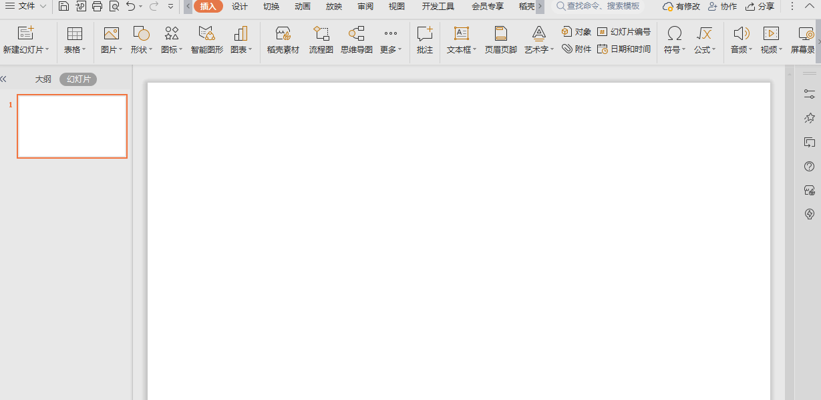821x400 pixels.
Task: Switch to the 审阅 tab
Action: point(365,7)
